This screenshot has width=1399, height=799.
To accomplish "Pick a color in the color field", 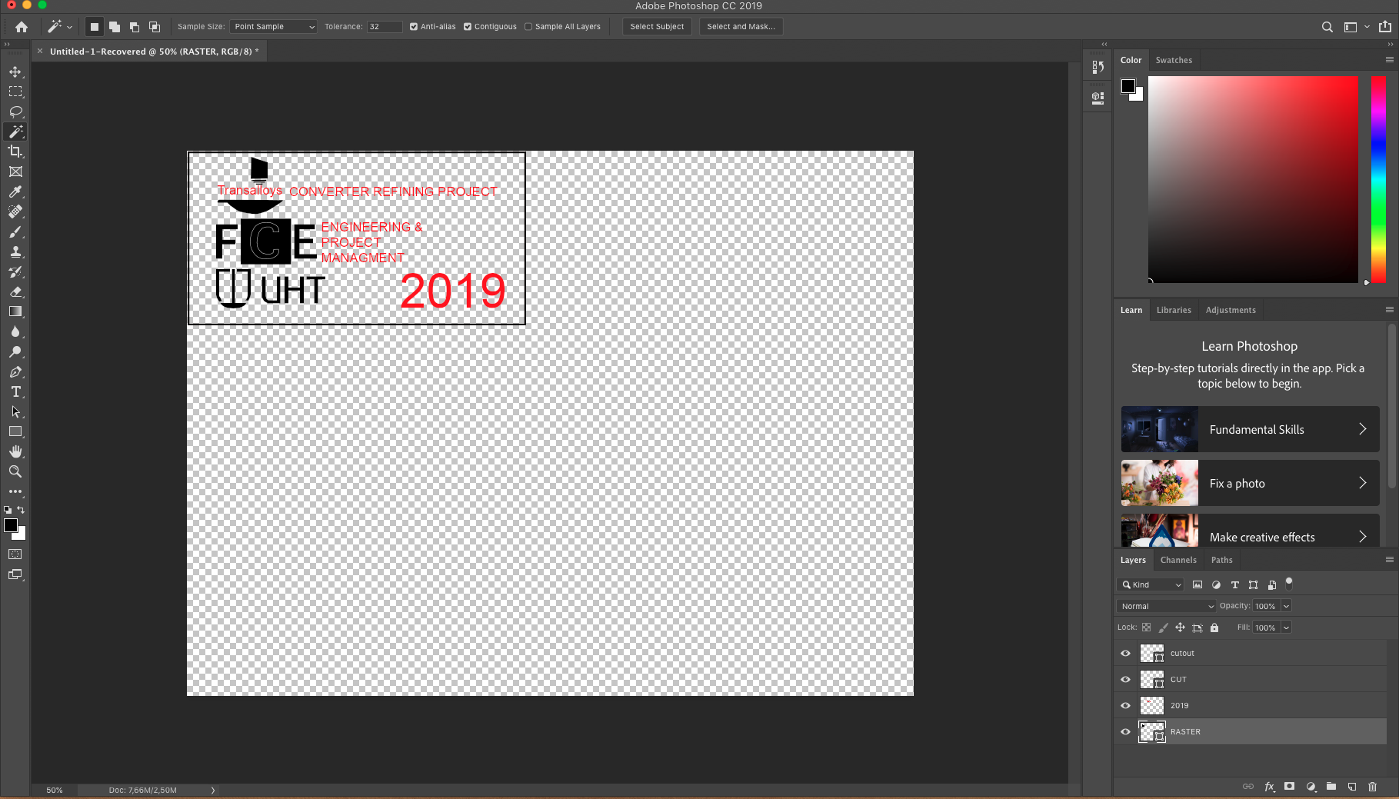I will point(1253,179).
